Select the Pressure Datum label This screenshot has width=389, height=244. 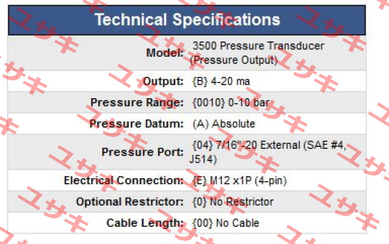click(136, 124)
